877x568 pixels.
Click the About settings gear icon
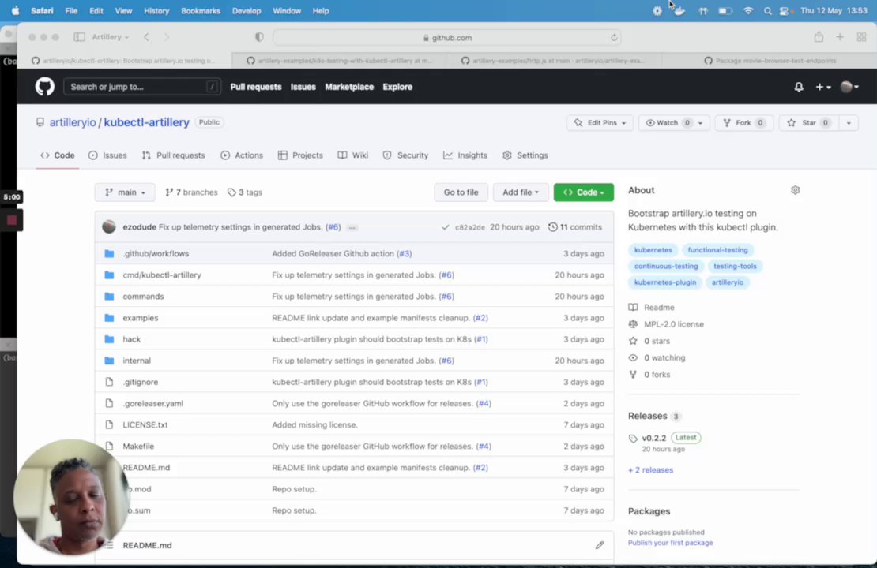coord(795,190)
